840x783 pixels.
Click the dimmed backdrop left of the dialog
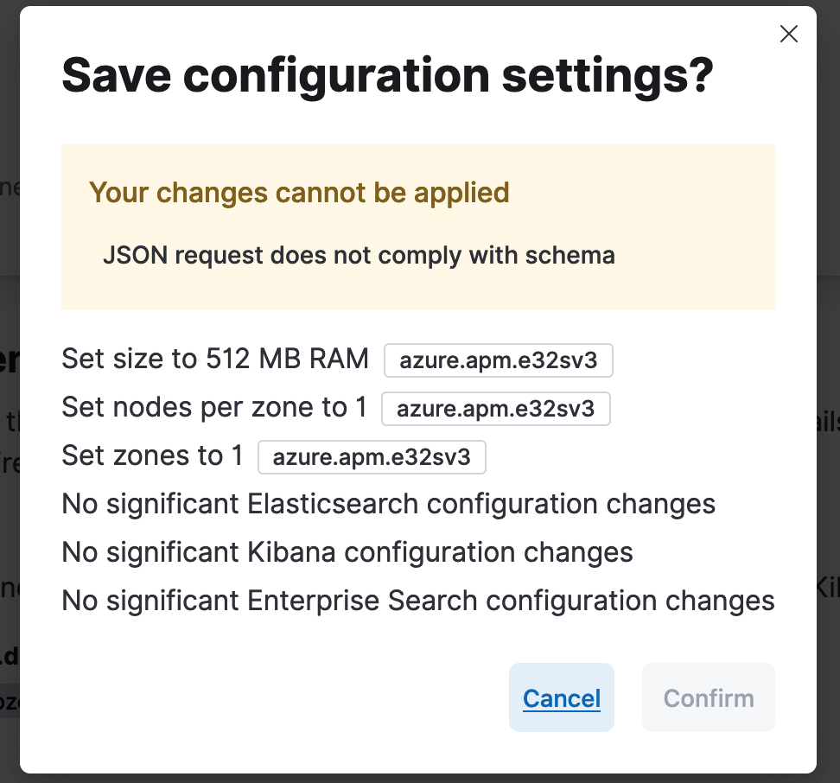9,389
